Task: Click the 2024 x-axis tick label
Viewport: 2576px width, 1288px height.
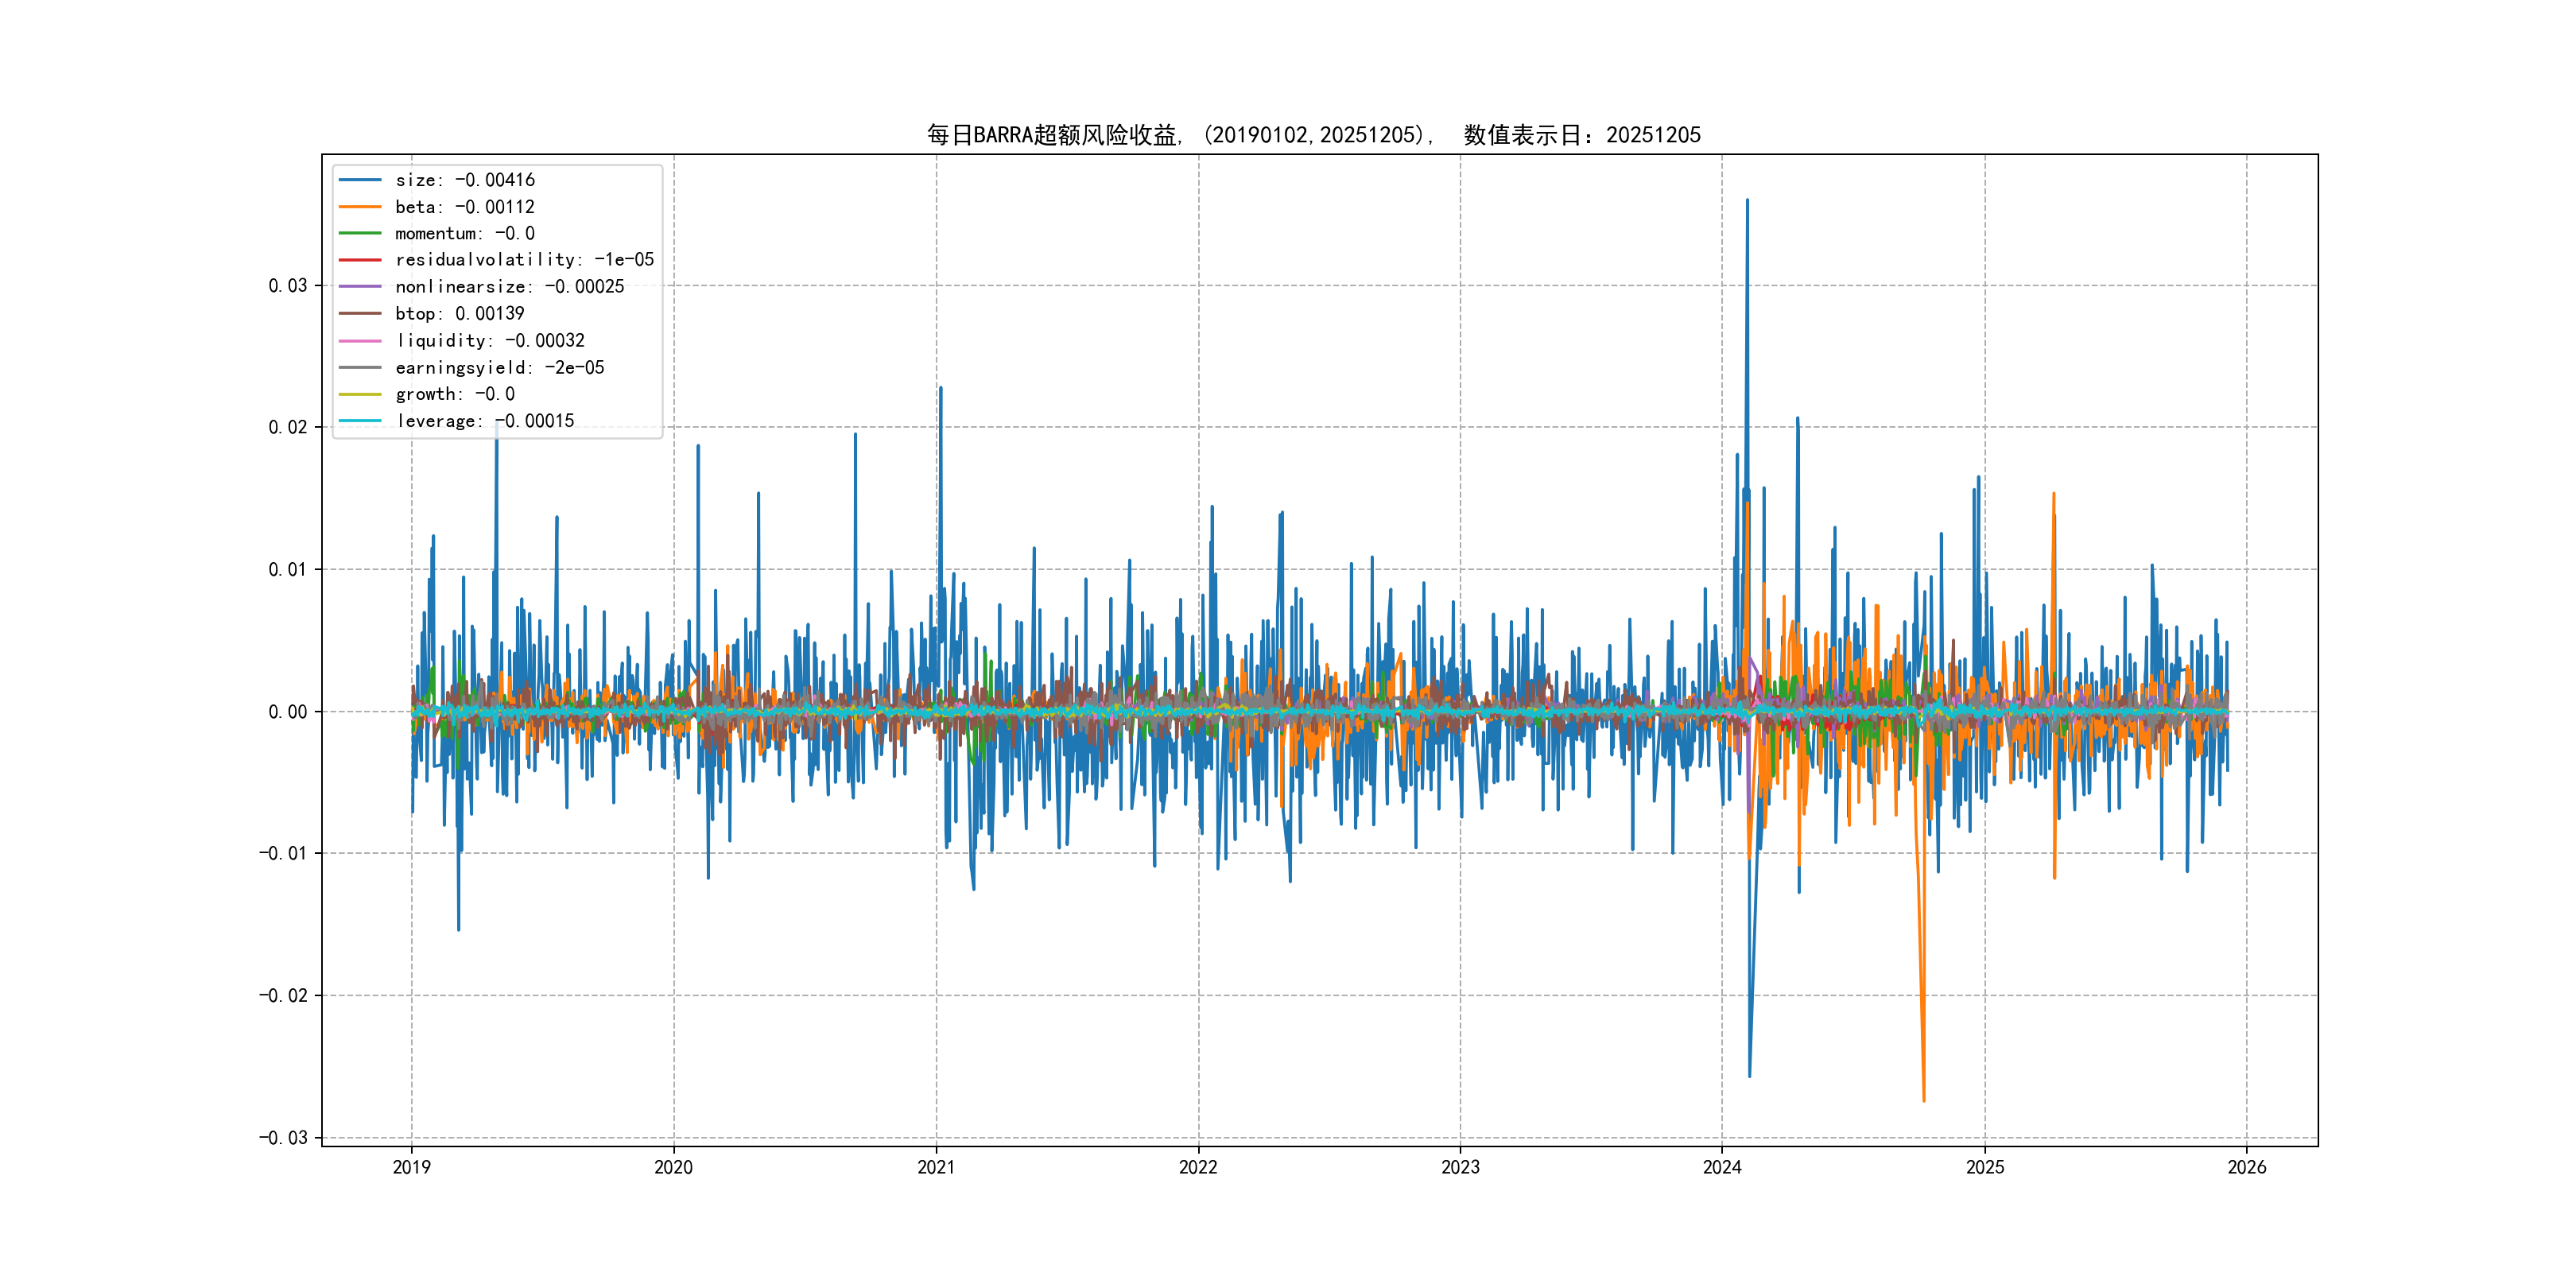Action: 1722,1167
